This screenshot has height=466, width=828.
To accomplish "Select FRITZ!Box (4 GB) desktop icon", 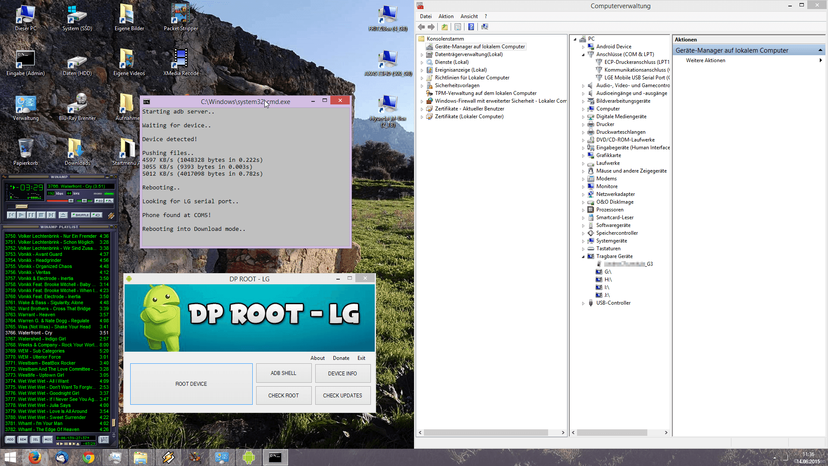I will [388, 18].
